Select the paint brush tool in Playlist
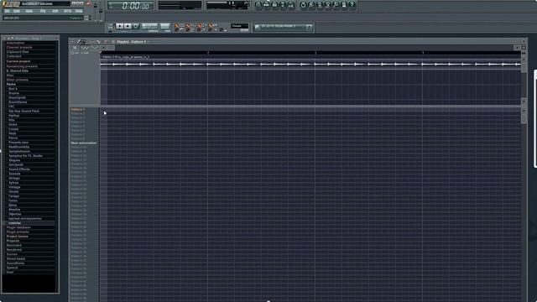 84,42
